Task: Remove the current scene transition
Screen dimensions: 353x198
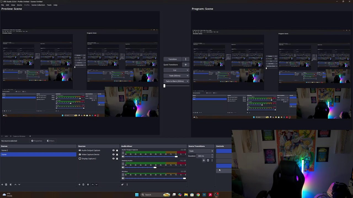Action: coord(208,160)
